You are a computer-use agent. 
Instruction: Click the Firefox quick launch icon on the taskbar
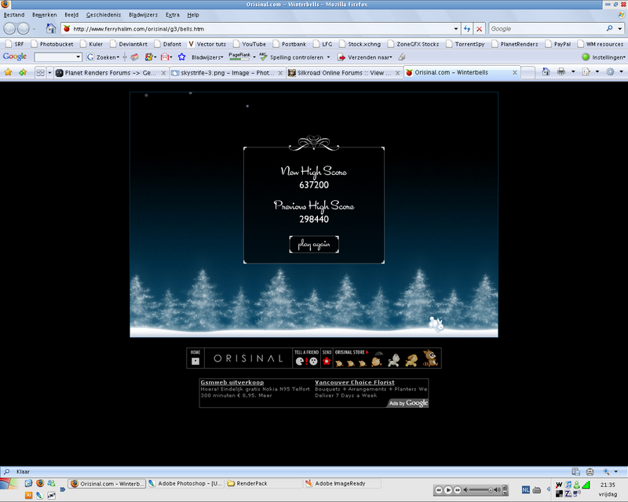pos(40,483)
